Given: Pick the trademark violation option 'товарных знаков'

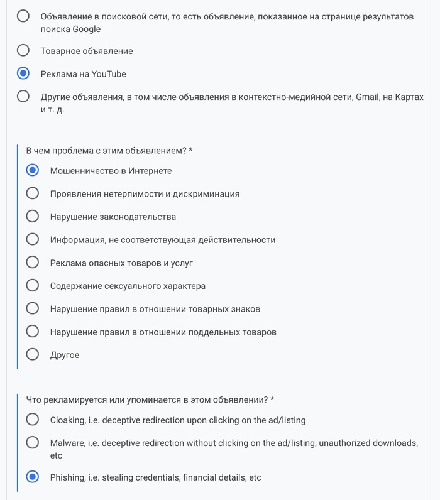Looking at the screenshot, I should [x=33, y=308].
